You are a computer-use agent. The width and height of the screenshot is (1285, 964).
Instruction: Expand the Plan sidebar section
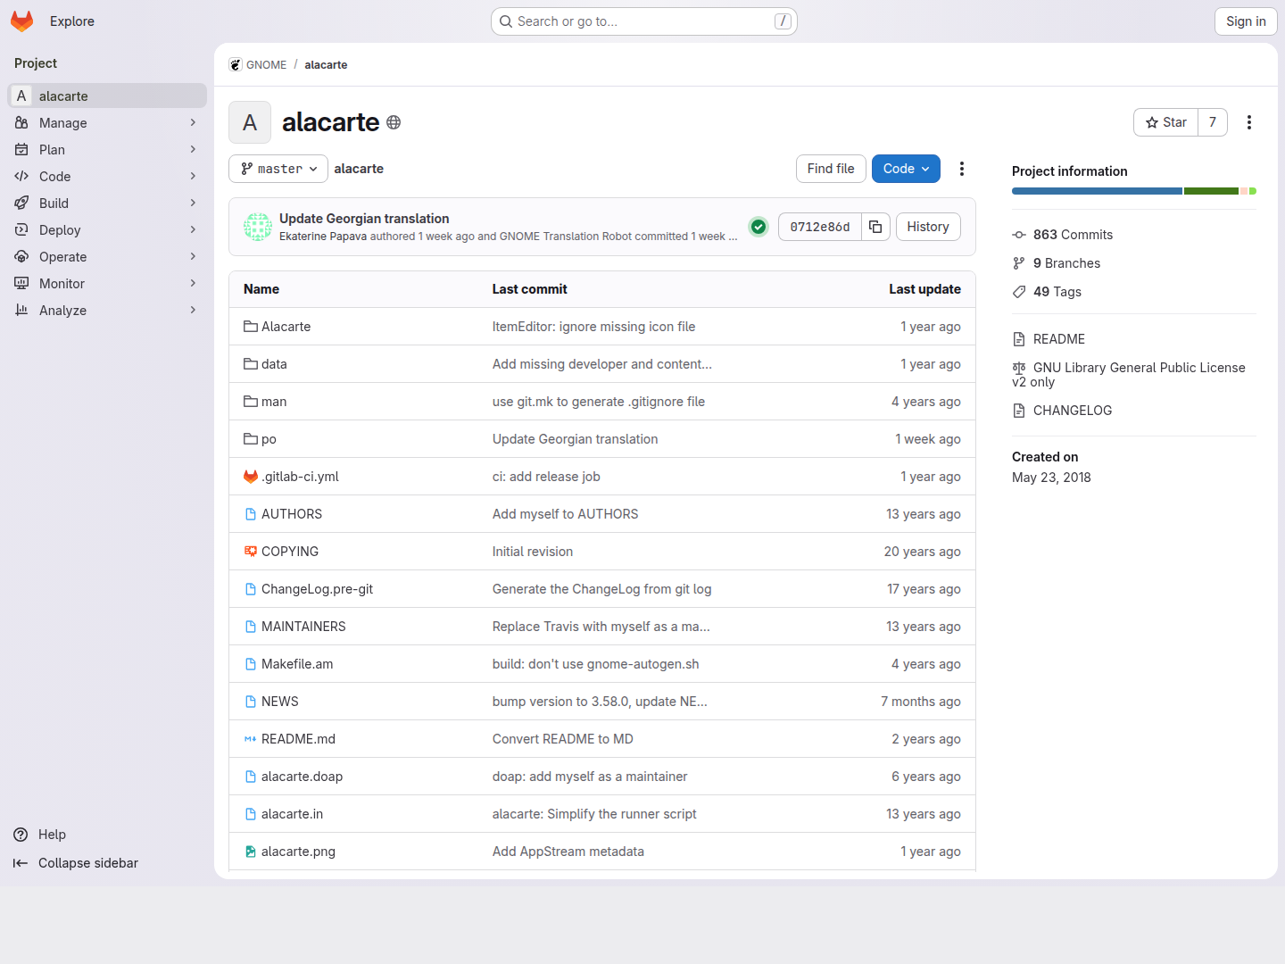coord(107,150)
